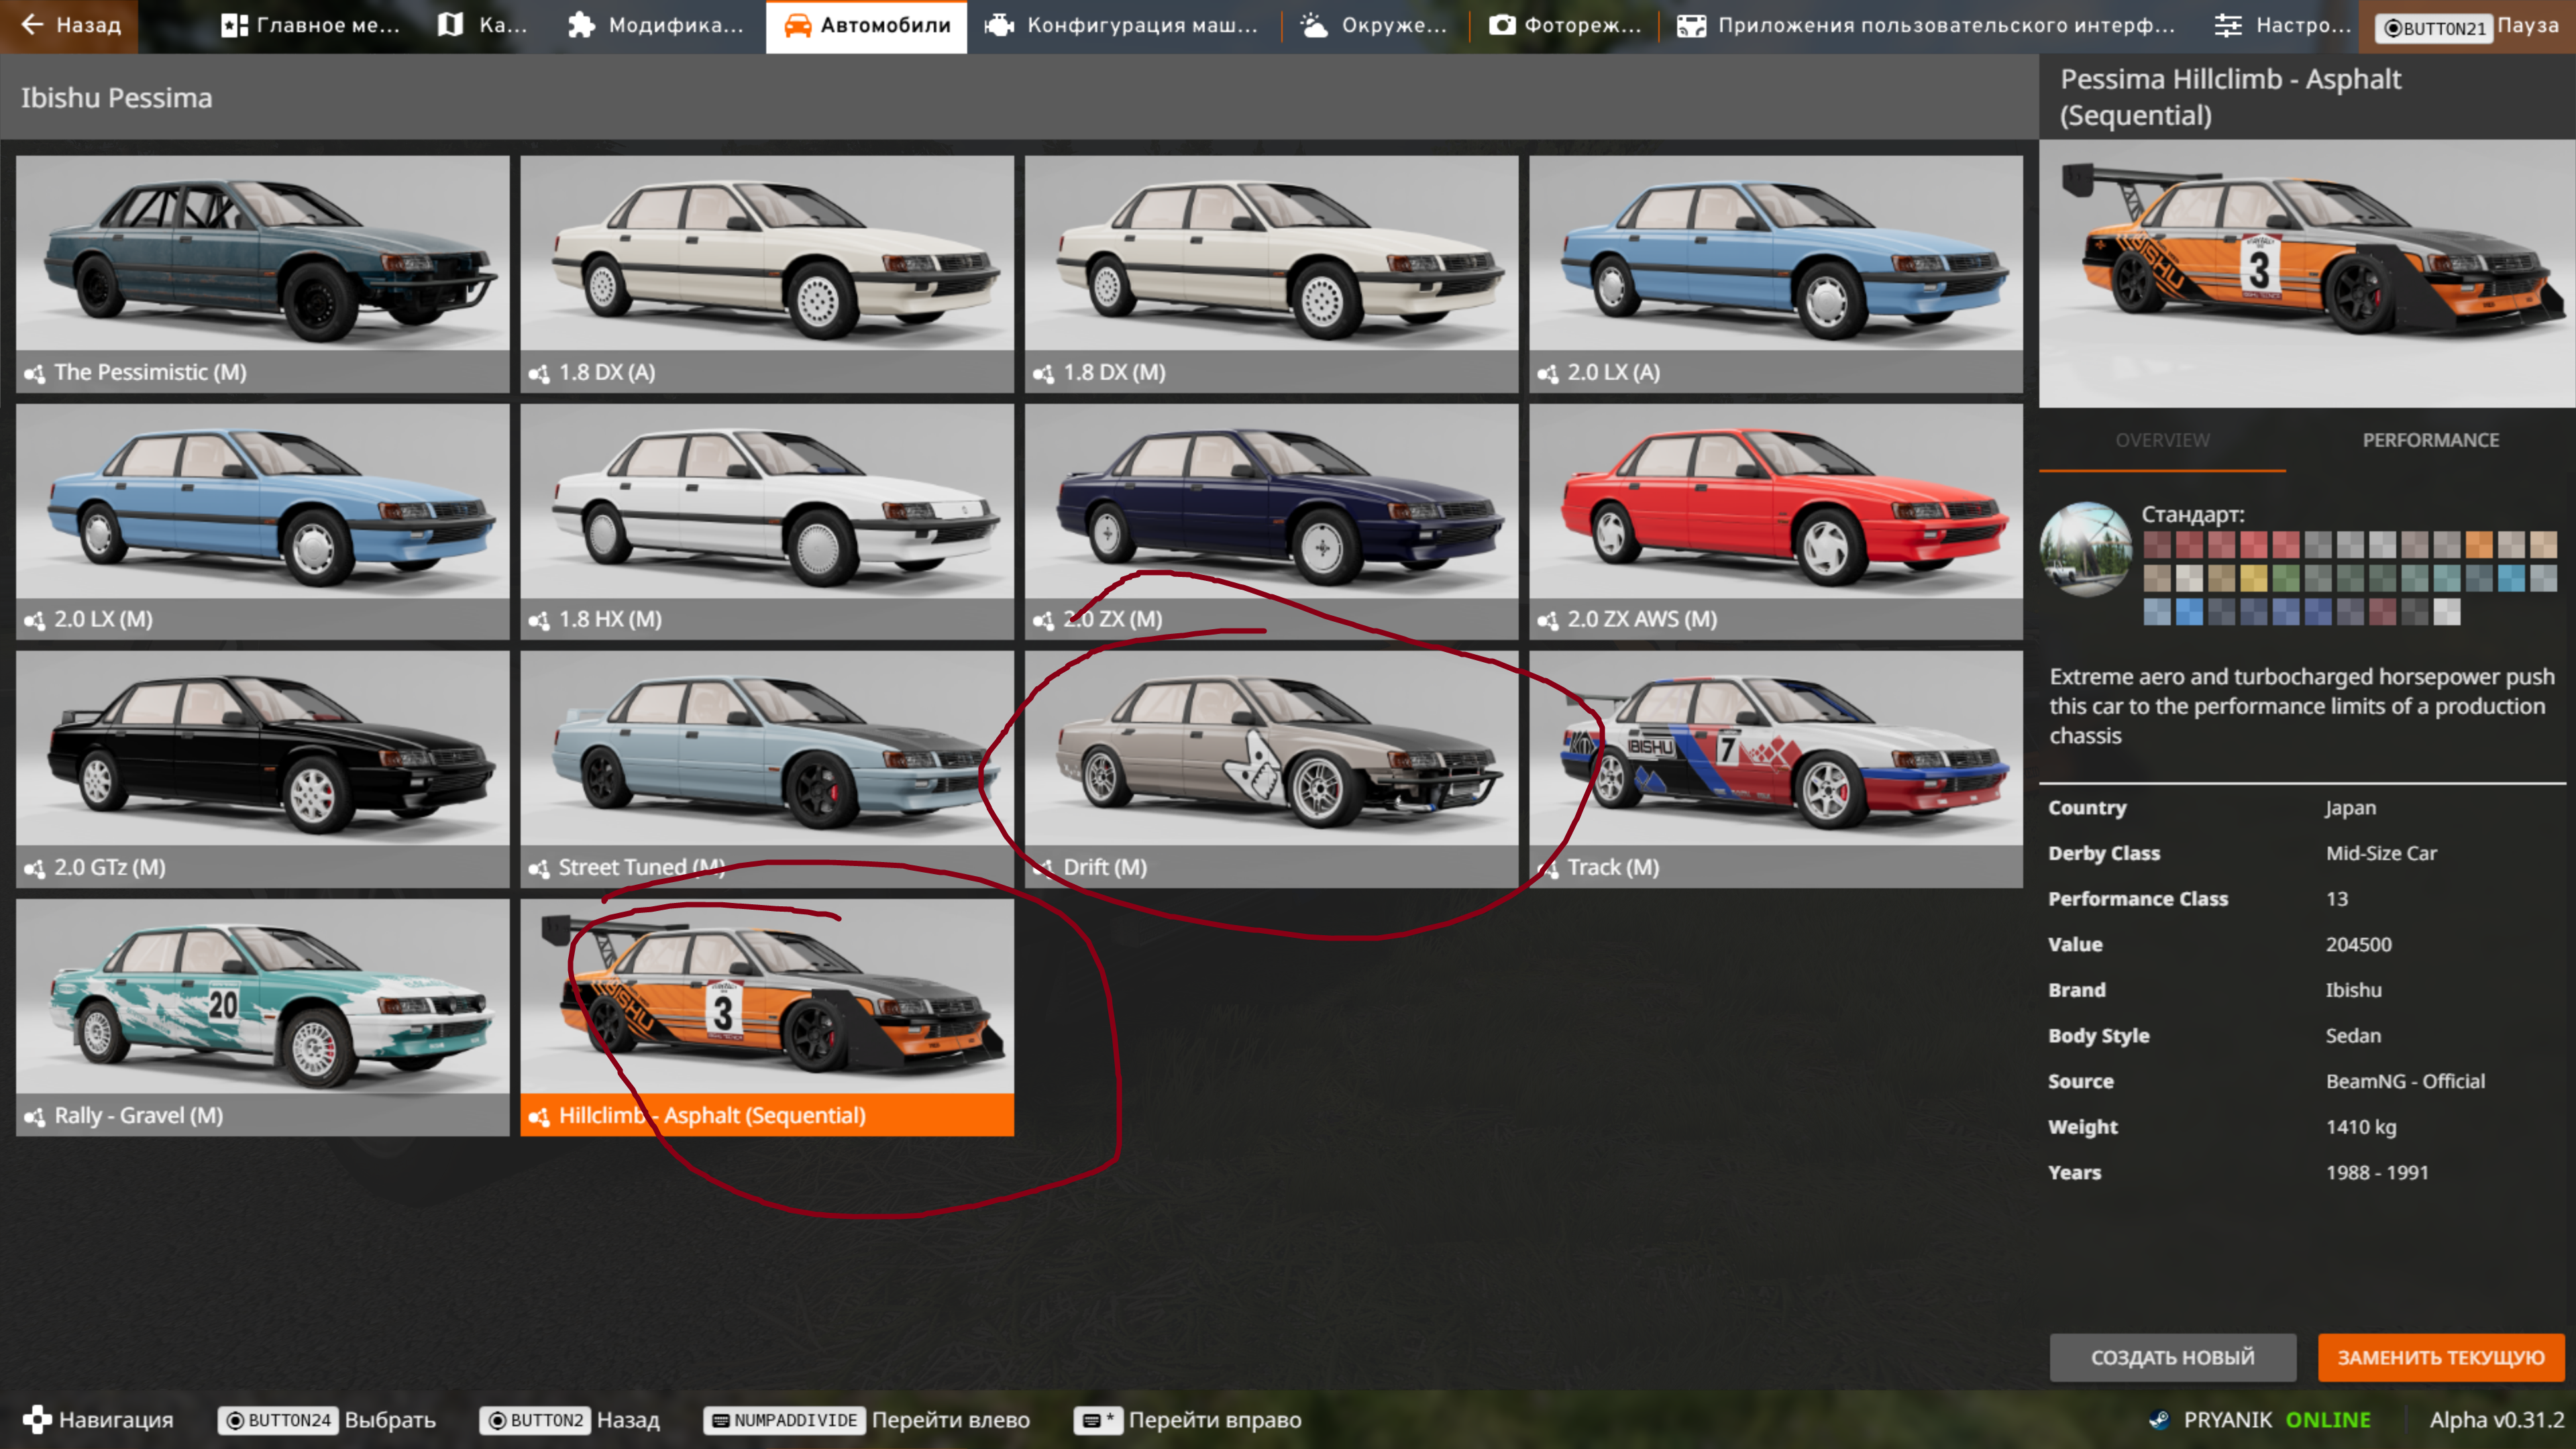Open the weather icon Окружение tab
This screenshot has width=2576, height=1449.
tap(1314, 25)
